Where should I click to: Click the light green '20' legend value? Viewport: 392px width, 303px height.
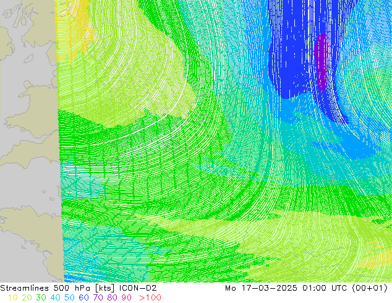coord(27,297)
